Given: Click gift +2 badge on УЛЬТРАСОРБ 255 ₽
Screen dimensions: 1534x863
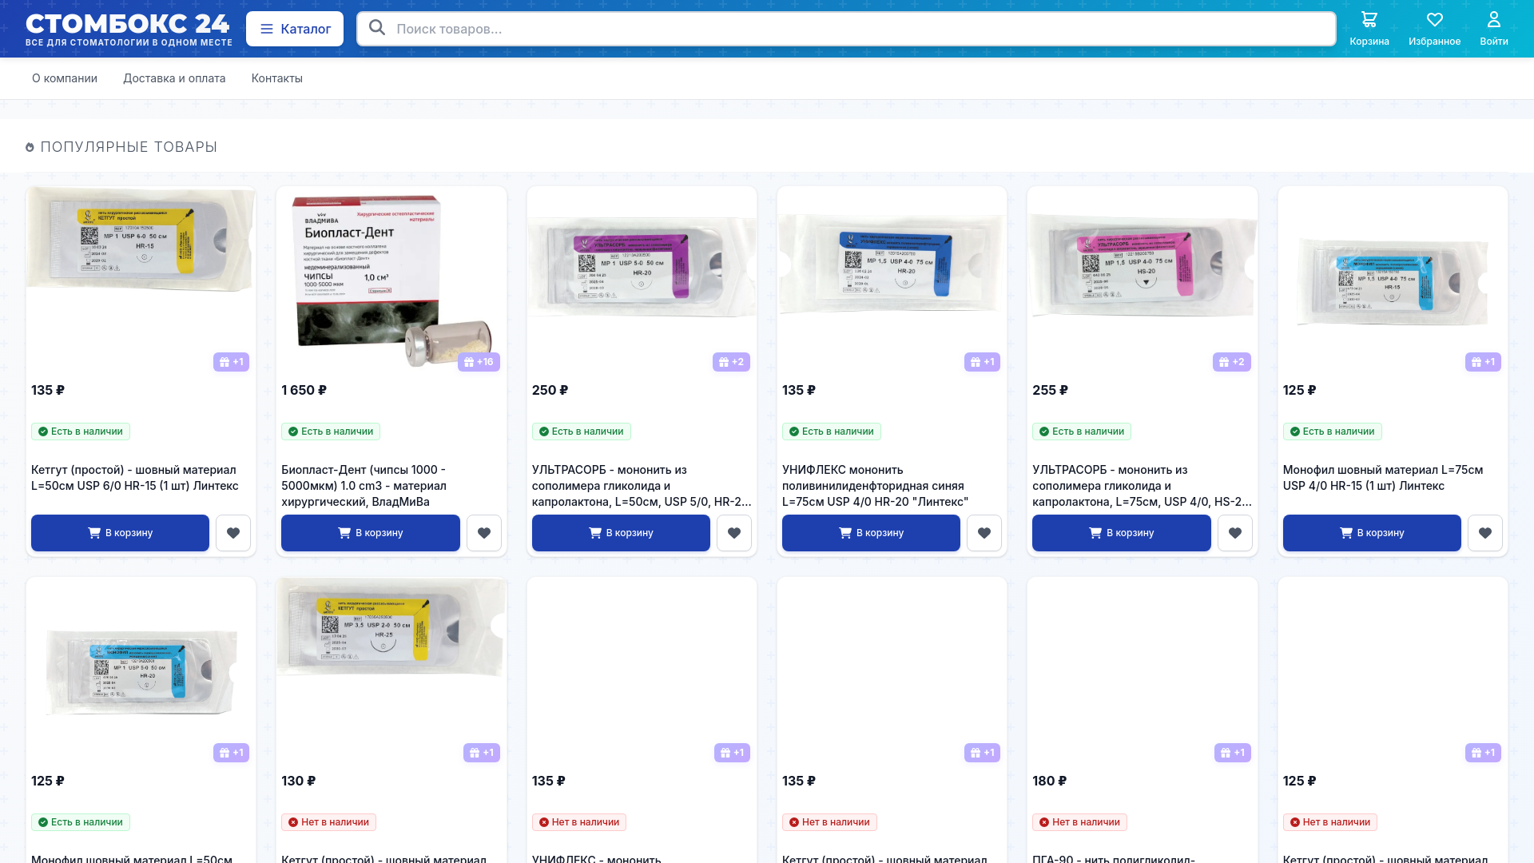Looking at the screenshot, I should pos(1232,362).
